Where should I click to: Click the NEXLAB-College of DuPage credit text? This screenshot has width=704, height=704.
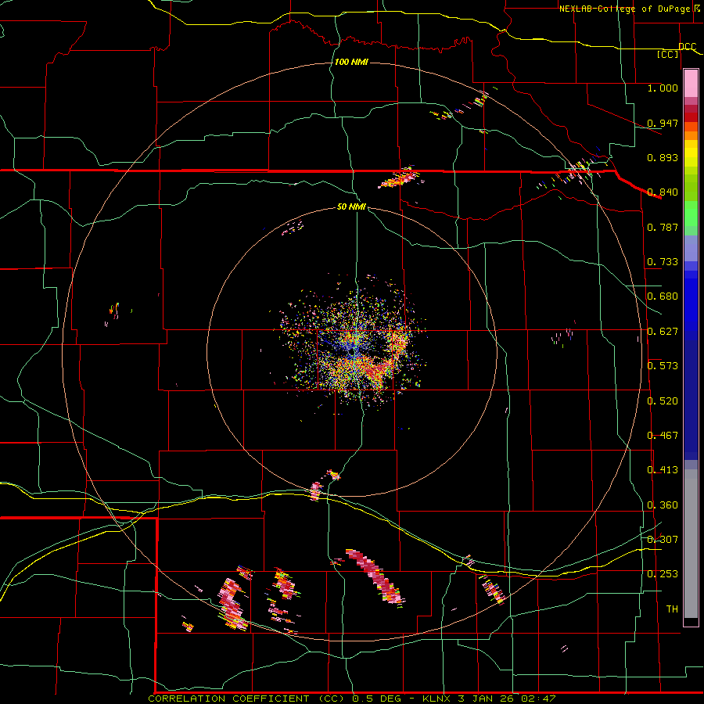point(626,9)
